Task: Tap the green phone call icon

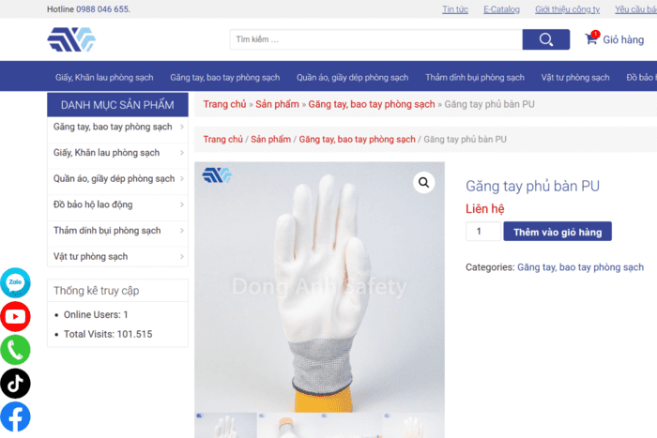Action: 16,350
